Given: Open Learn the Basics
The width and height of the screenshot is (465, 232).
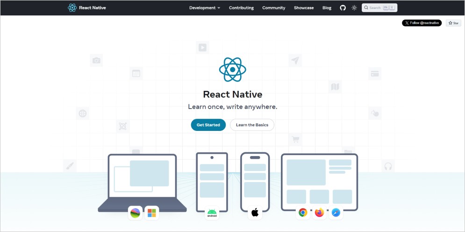Looking at the screenshot, I should pos(252,125).
